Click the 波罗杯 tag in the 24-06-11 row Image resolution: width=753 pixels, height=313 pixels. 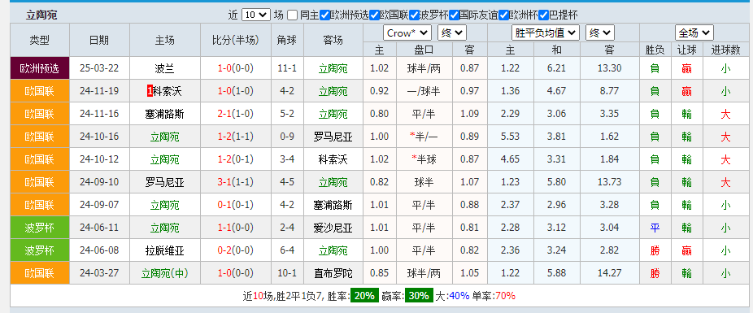pyautogui.click(x=39, y=228)
